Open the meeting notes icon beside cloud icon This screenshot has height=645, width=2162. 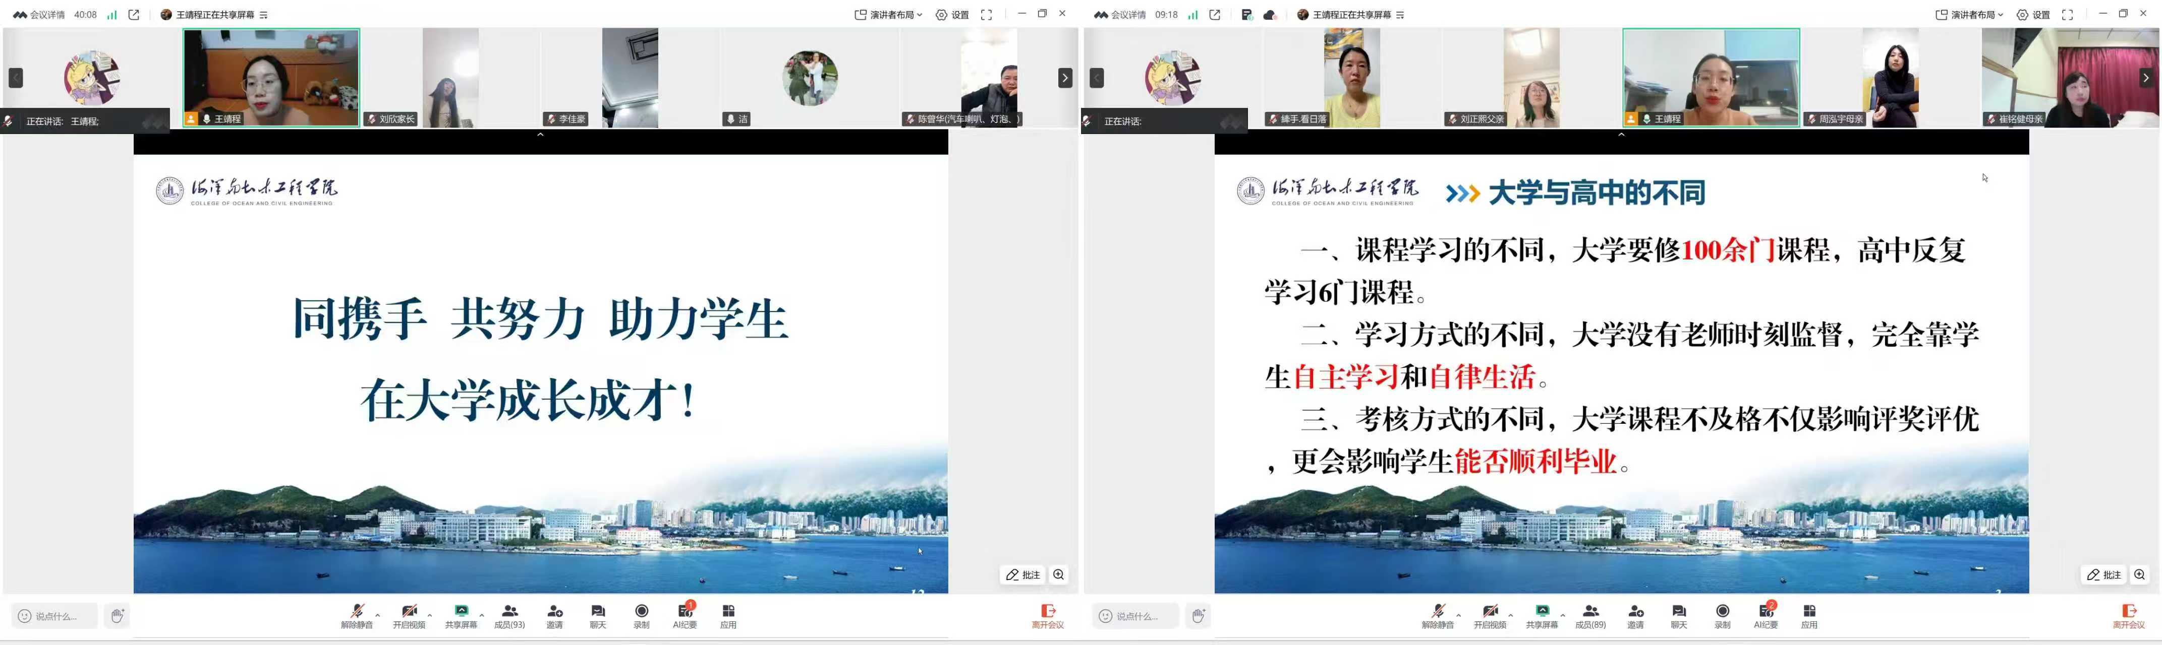(1246, 15)
